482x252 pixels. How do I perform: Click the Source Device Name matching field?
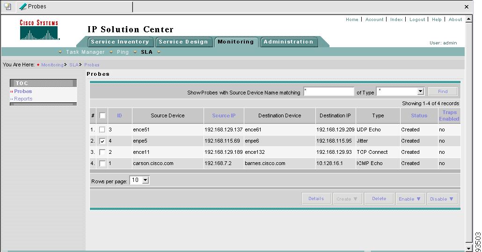tap(329, 92)
